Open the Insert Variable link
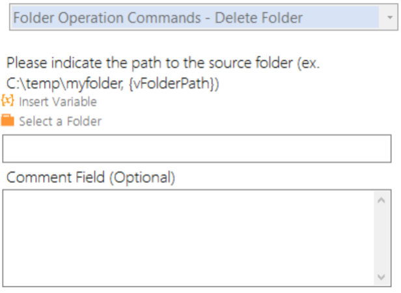This screenshot has width=401, height=293. coord(58,102)
